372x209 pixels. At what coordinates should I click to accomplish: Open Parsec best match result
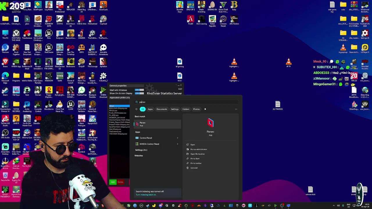[x=157, y=124]
